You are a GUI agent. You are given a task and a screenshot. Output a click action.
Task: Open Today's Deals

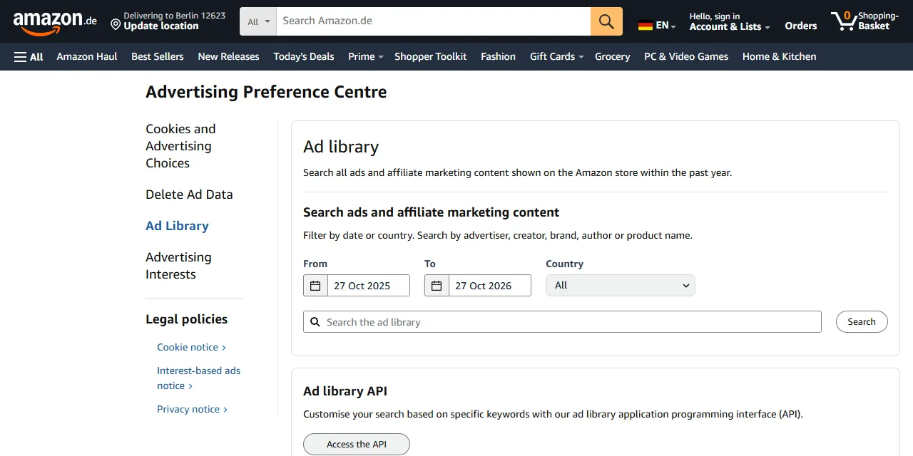click(304, 56)
